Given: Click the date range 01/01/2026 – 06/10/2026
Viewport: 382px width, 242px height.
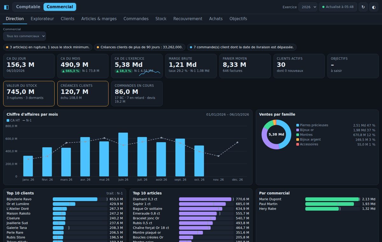Looking at the screenshot, I should pyautogui.click(x=228, y=115).
